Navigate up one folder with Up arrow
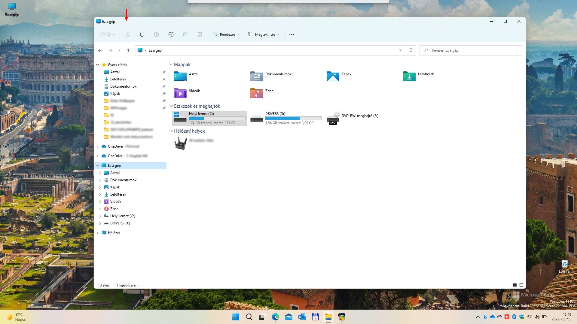Viewport: 577px width, 324px height. pyautogui.click(x=128, y=50)
